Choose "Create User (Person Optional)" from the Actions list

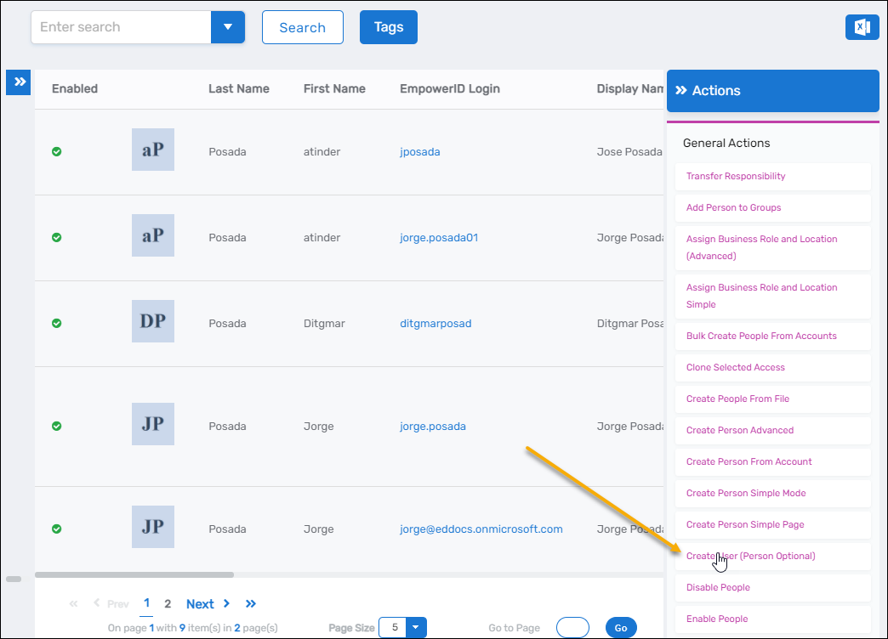[750, 556]
